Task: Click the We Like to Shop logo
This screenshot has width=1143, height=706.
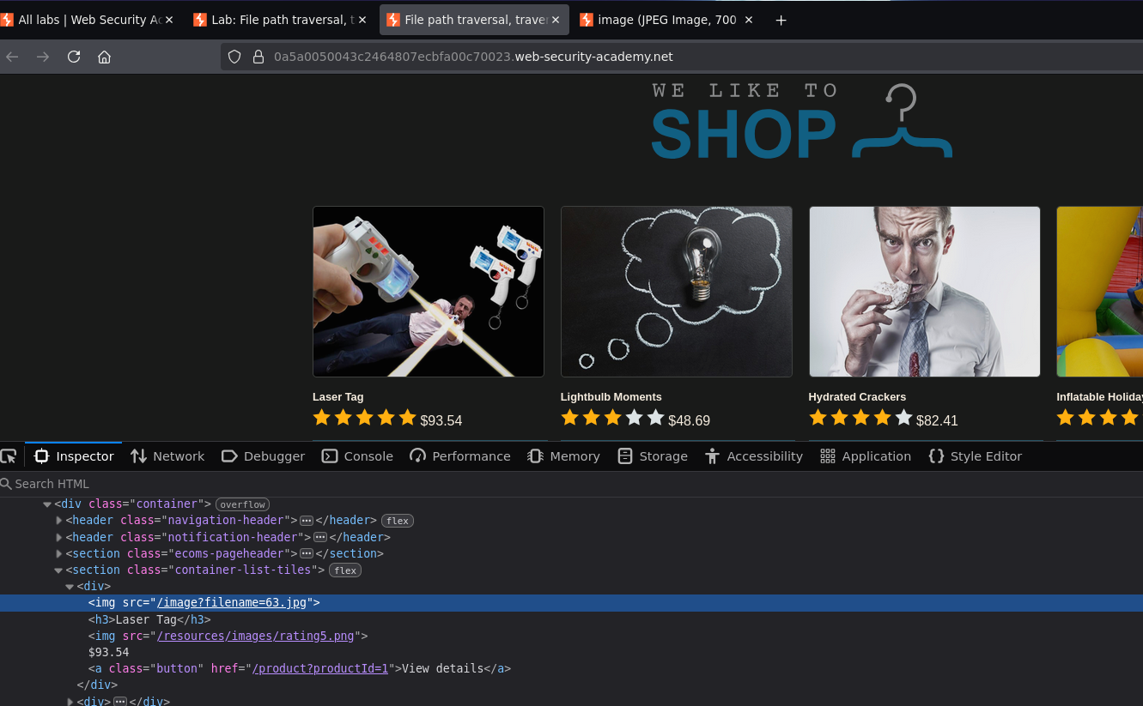Action: point(801,121)
